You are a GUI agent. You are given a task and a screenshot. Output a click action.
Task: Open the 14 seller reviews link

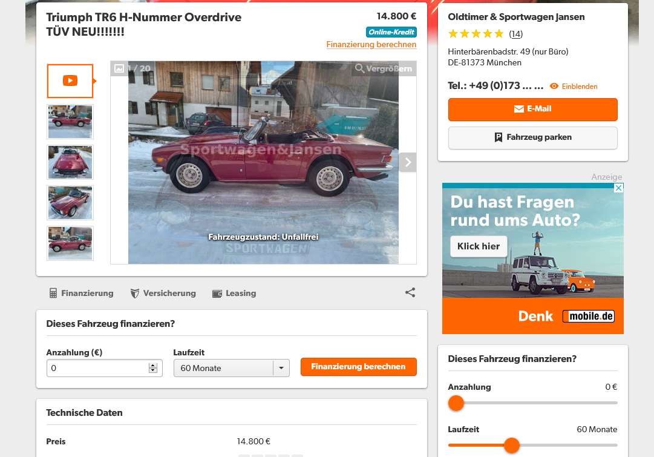click(x=516, y=35)
